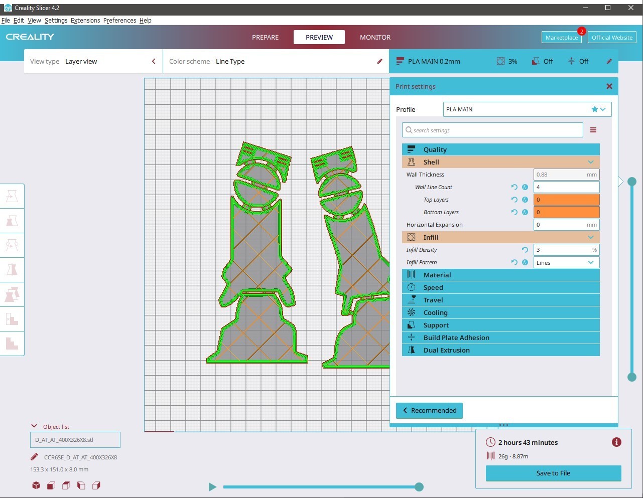Open the settings visibility hamburger menu
643x498 pixels.
[x=593, y=130]
